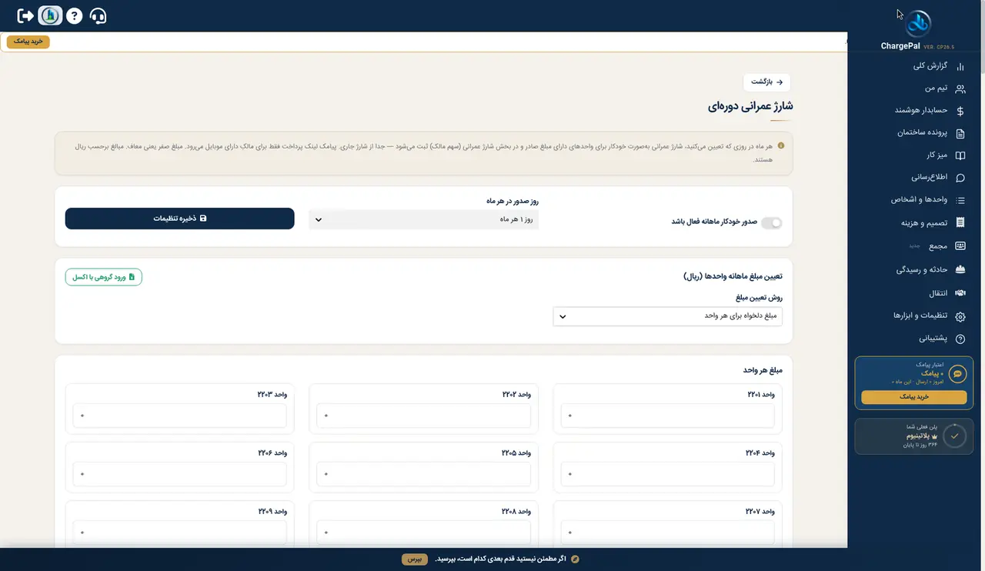Expand the روش تعیین مبلغ dropdown

[667, 316]
